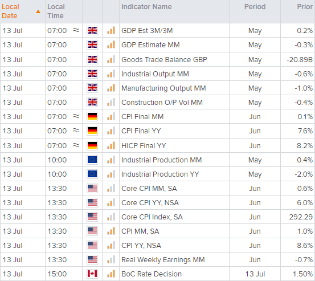Select the prior value 1.50%
This screenshot has height=281, width=315.
pos(302,274)
